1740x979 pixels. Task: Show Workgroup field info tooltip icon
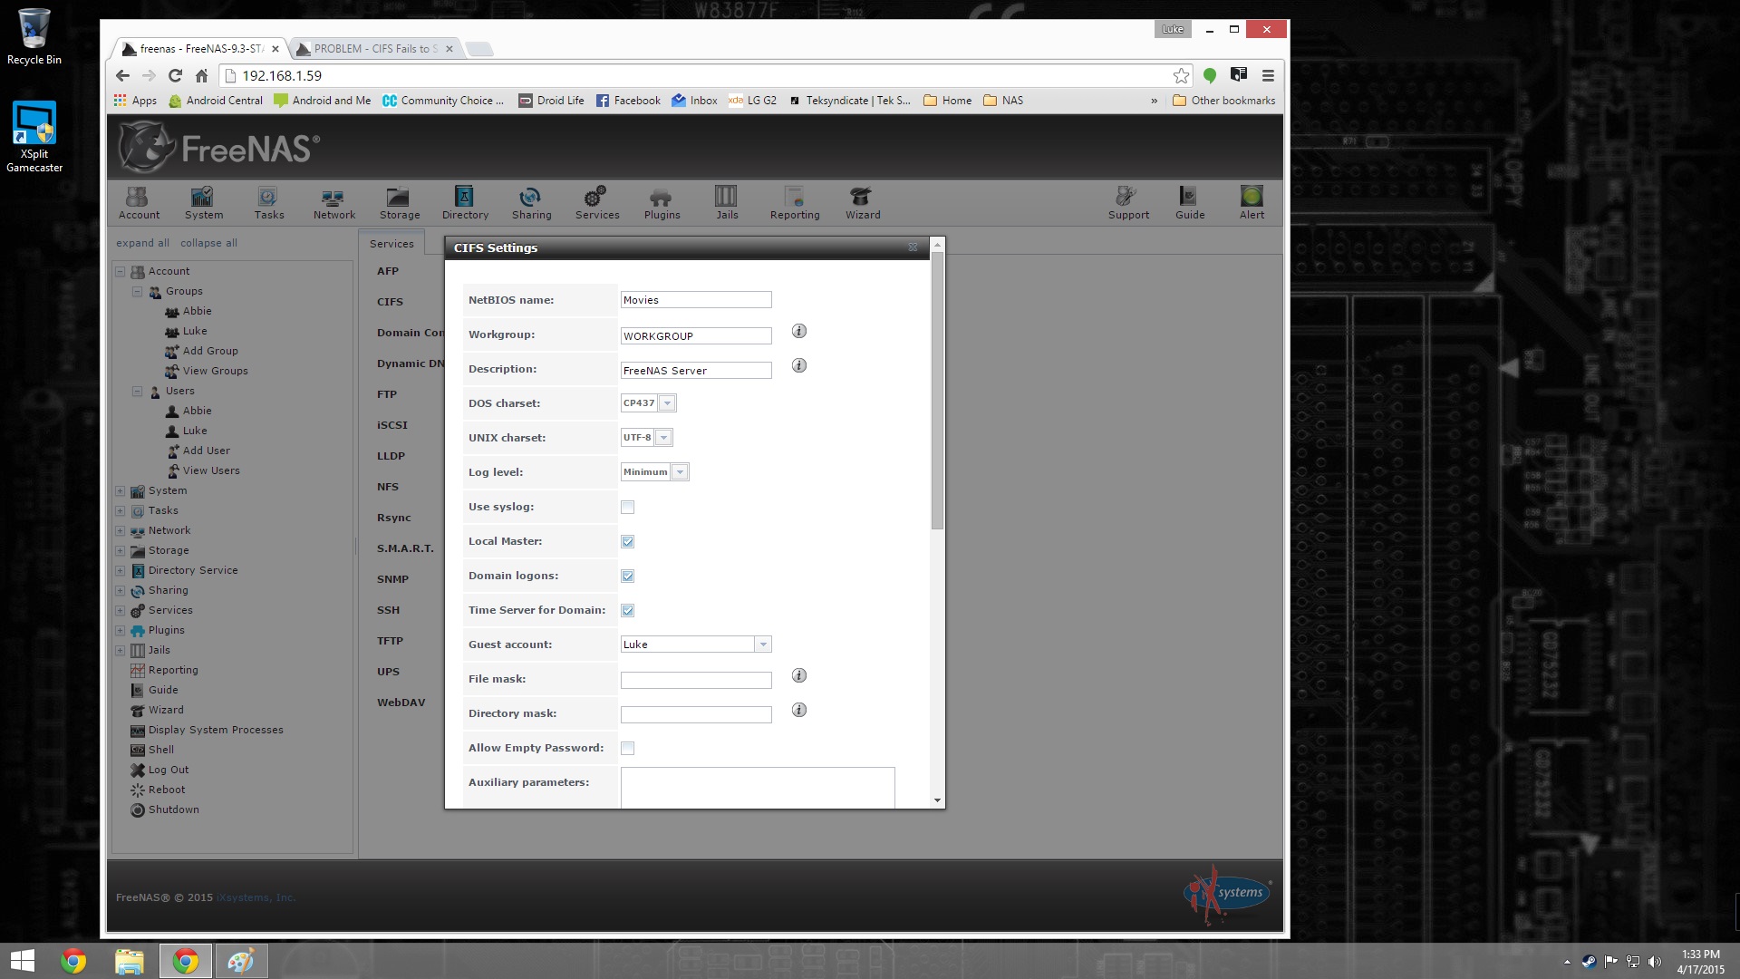point(798,331)
